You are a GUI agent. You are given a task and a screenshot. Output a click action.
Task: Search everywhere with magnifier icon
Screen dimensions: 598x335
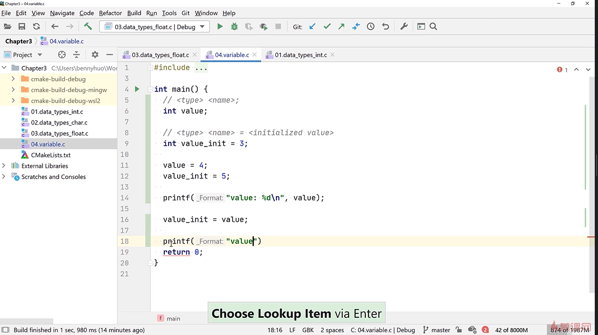(x=433, y=27)
